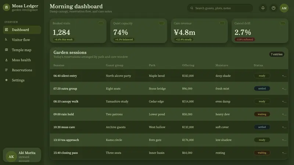Click the ¥214,000 offering value
The height and width of the screenshot is (165, 294).
coord(188,102)
